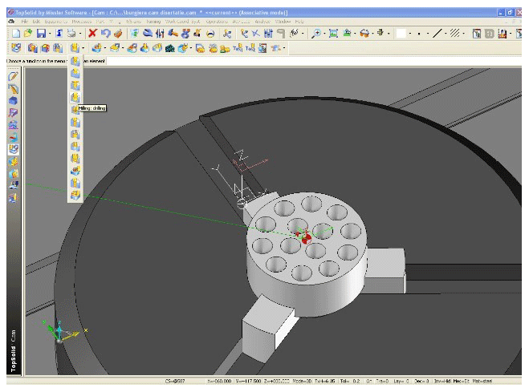Click the white color swatch in toolbar
The image size is (529, 392).
coord(400,34)
